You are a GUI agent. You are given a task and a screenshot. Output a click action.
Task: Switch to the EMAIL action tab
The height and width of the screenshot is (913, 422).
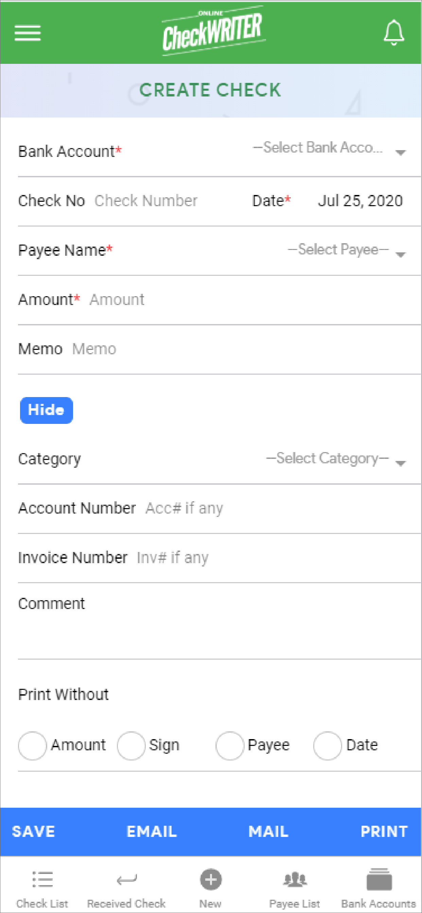tap(151, 831)
